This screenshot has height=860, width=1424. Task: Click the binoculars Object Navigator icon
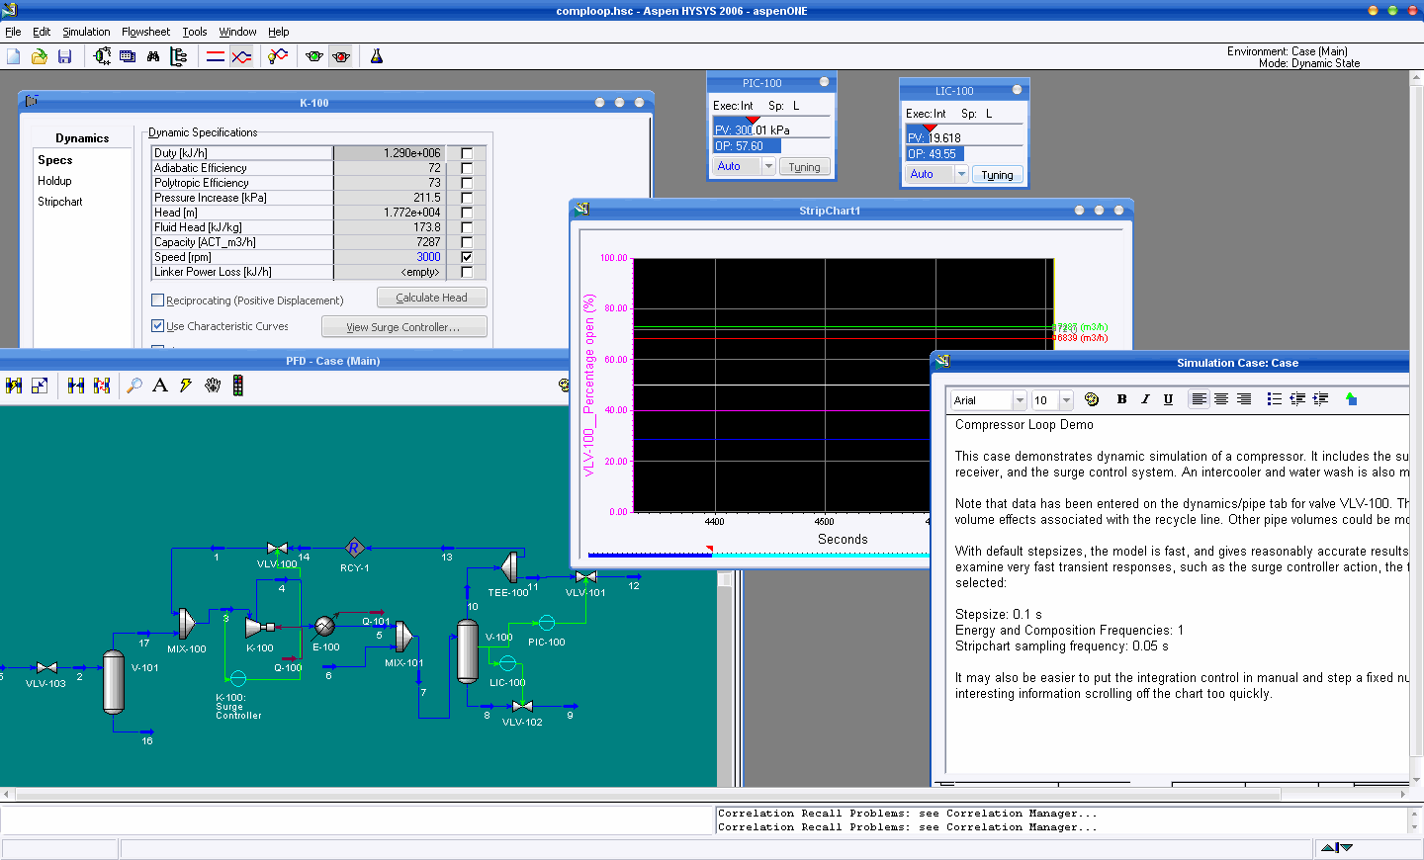(153, 56)
